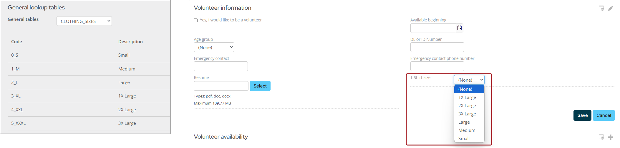This screenshot has width=620, height=148.
Task: Click the plus icon for Volunteer availability
Action: 611,137
